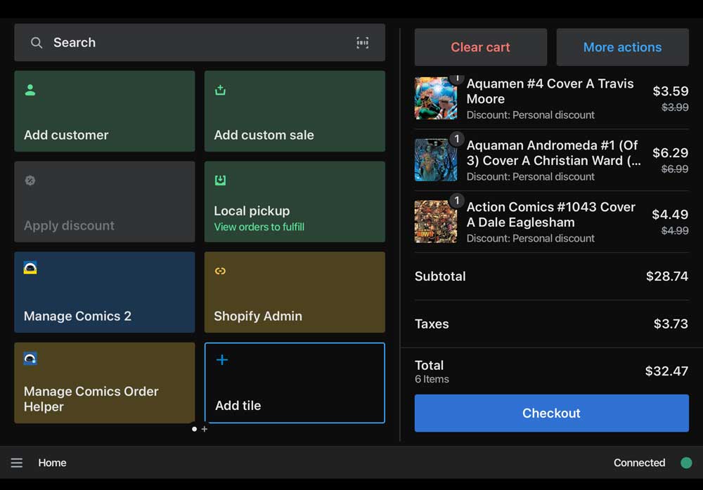The width and height of the screenshot is (703, 490).
Task: Open the Add custom sale tile
Action: (x=295, y=111)
